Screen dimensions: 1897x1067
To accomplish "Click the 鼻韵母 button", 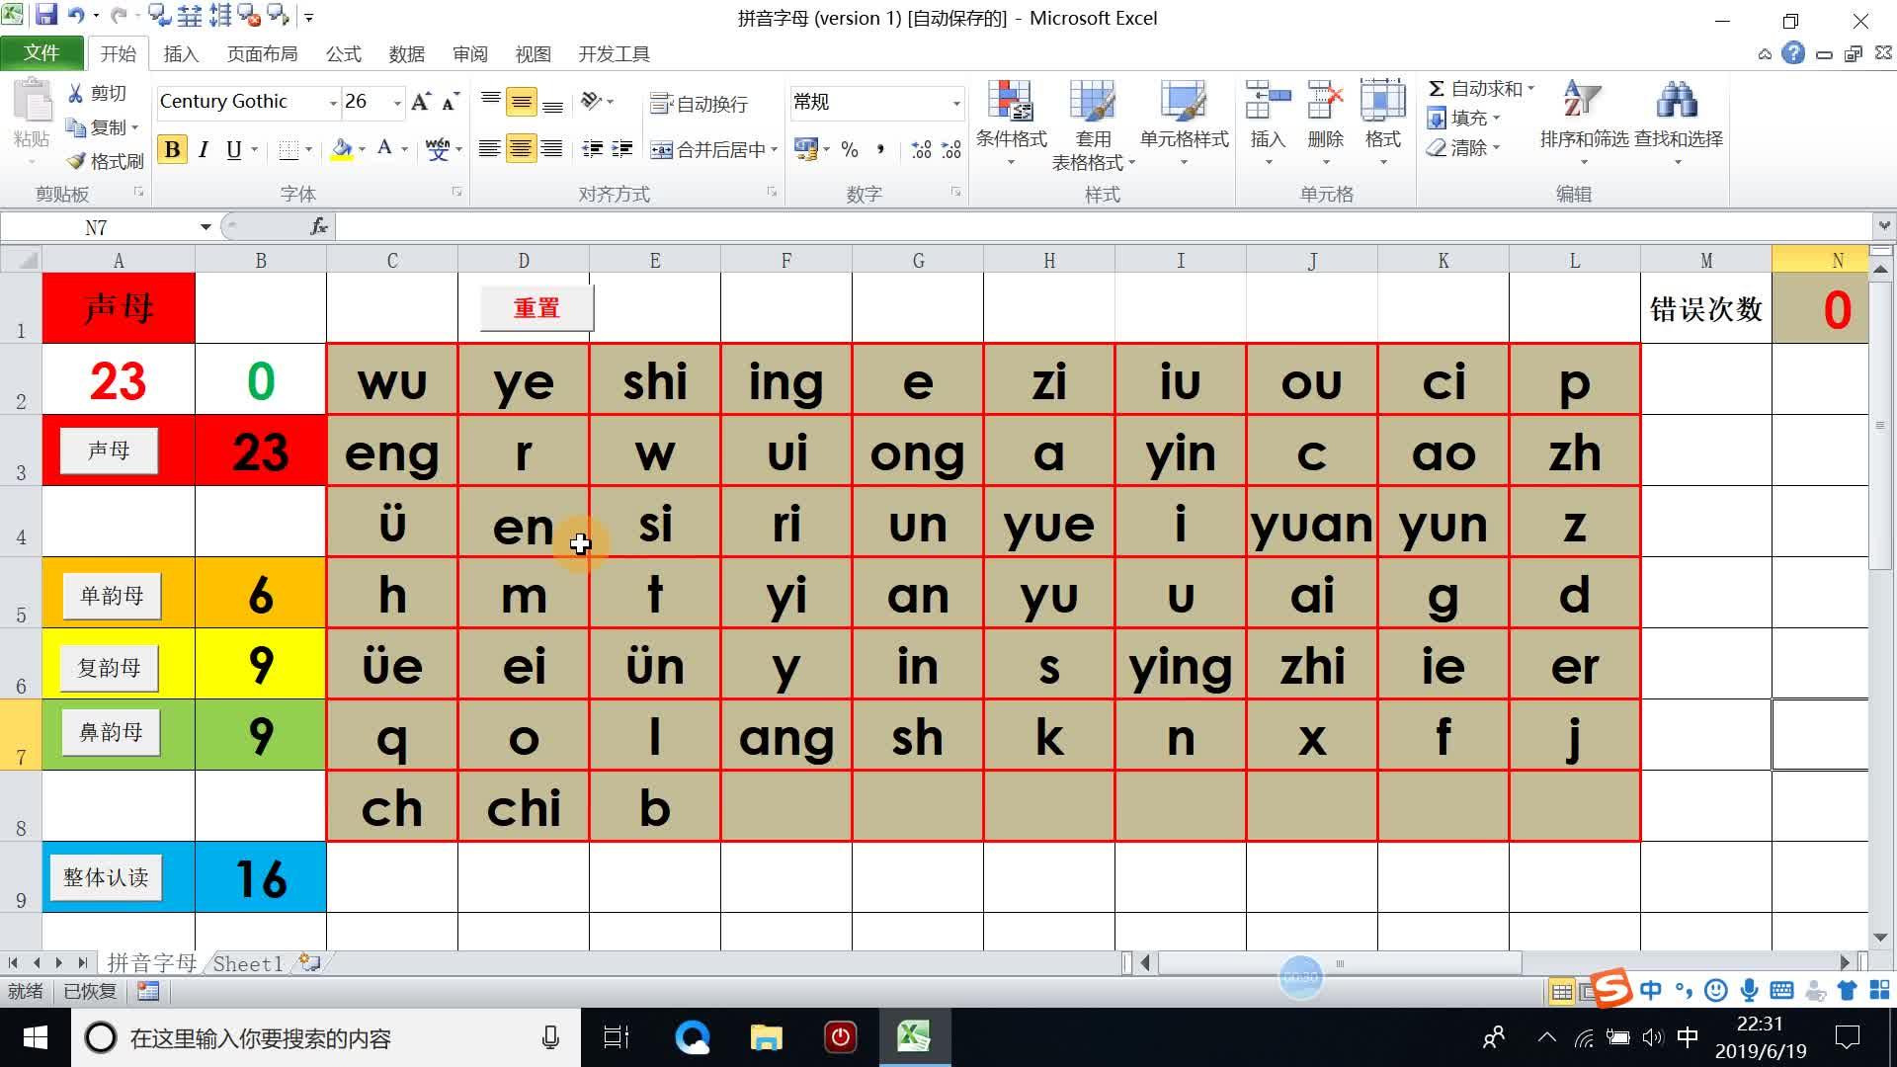I will 111,732.
